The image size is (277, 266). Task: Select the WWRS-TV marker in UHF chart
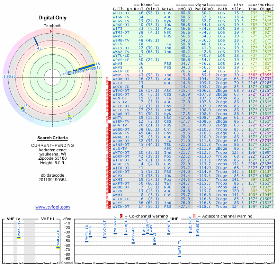click(179, 256)
